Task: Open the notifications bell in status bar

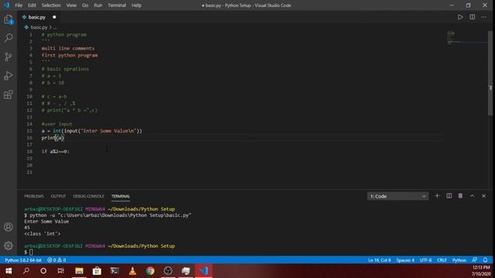Action: click(x=485, y=260)
